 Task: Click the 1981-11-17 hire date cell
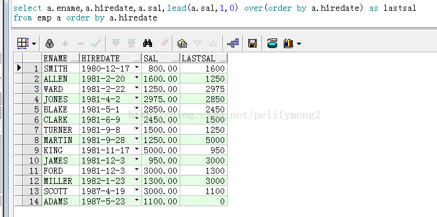click(x=111, y=150)
